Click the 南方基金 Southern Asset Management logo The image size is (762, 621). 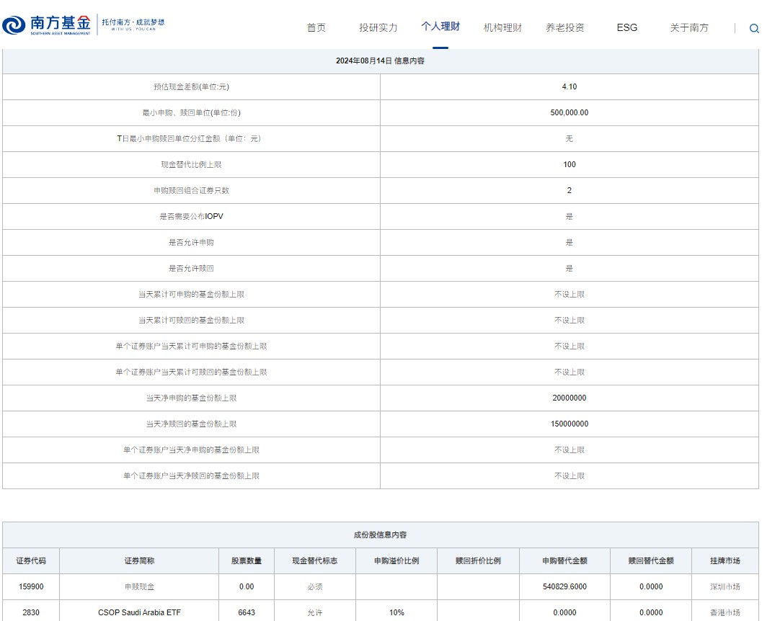click(48, 25)
